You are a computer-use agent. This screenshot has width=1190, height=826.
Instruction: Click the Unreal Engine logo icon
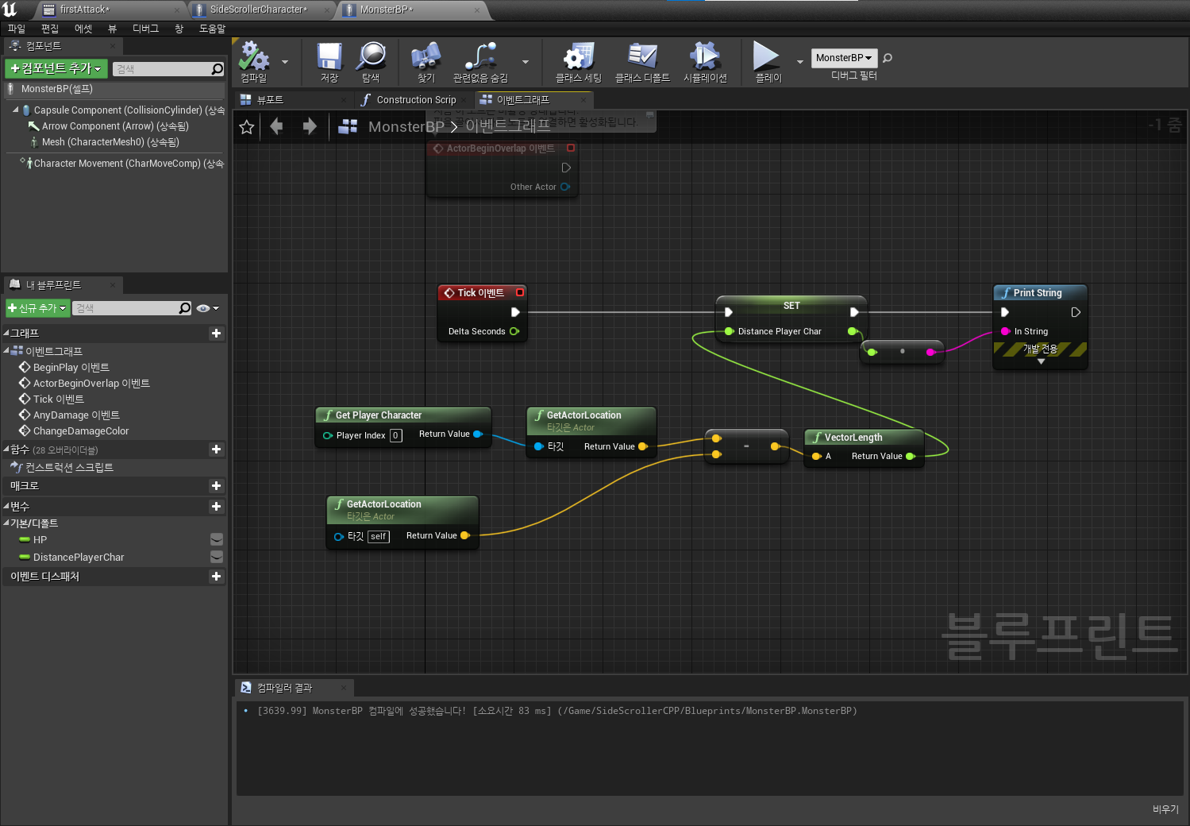(10, 9)
